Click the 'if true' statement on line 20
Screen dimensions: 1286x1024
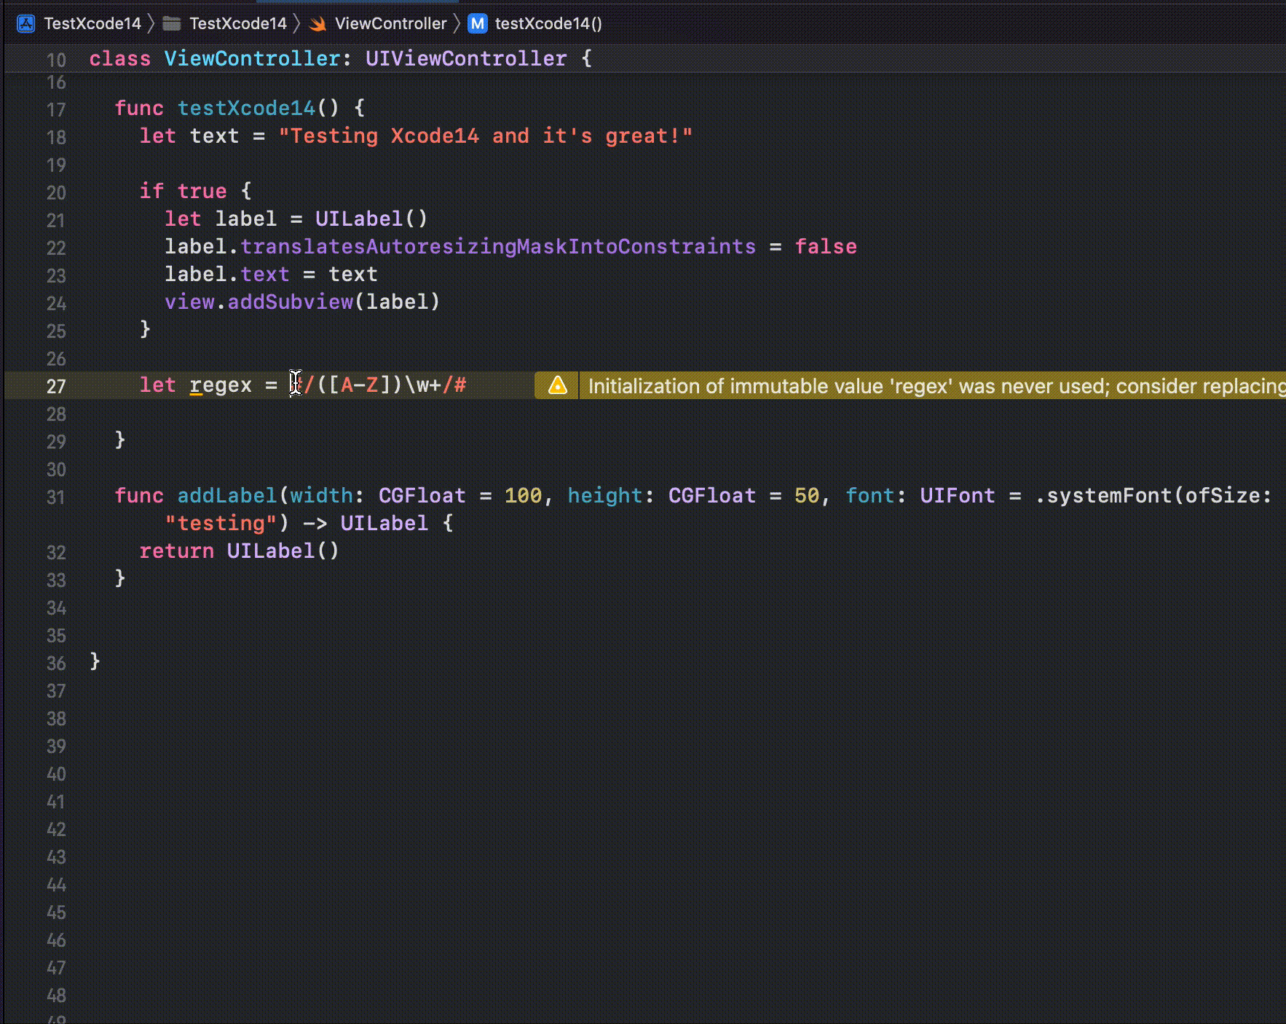[x=183, y=191]
